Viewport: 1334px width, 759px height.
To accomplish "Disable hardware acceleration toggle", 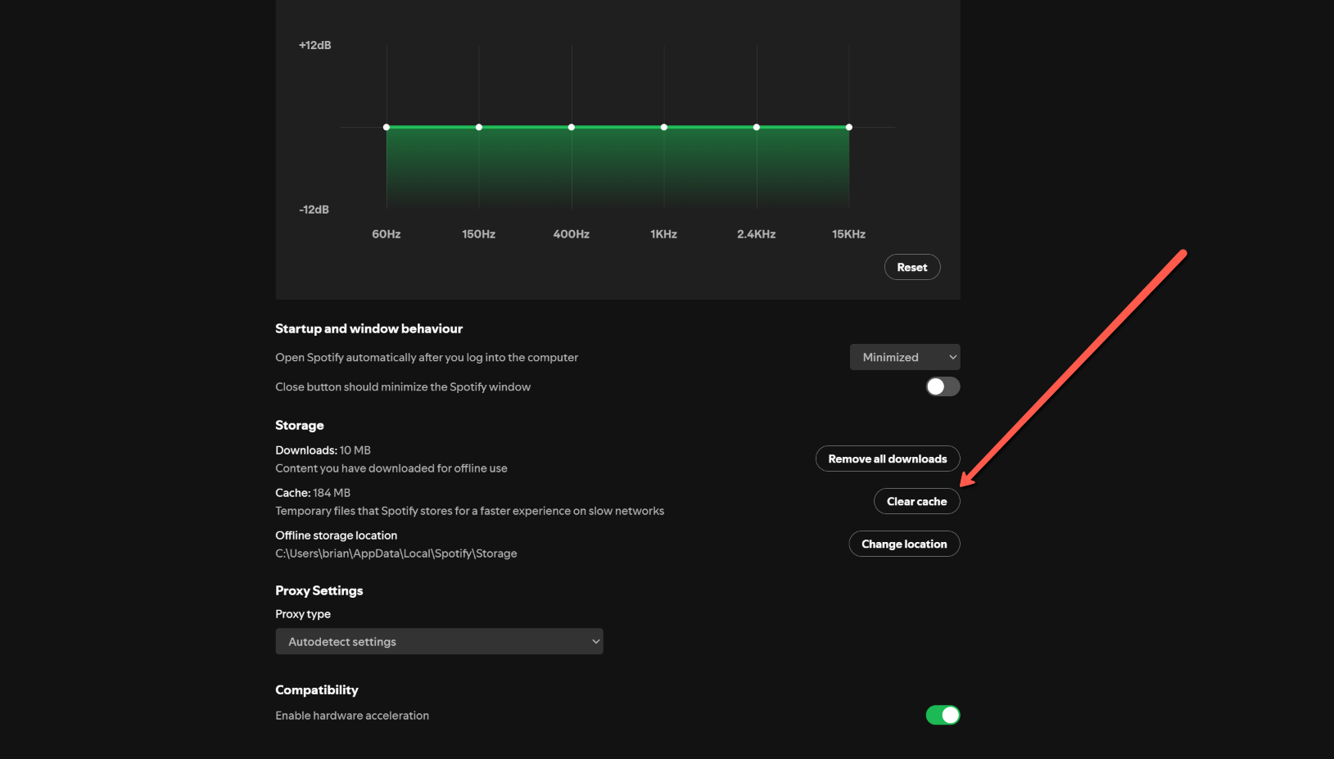I will pos(942,715).
